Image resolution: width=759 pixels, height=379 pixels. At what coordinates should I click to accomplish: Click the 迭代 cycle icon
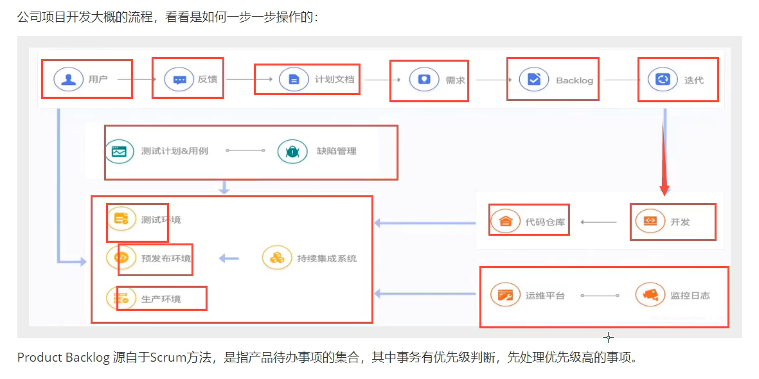click(662, 79)
